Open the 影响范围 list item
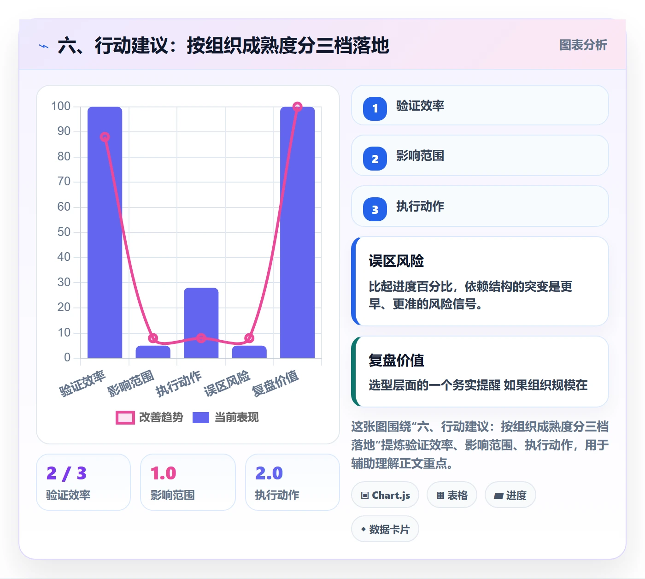The image size is (645, 579). (480, 155)
